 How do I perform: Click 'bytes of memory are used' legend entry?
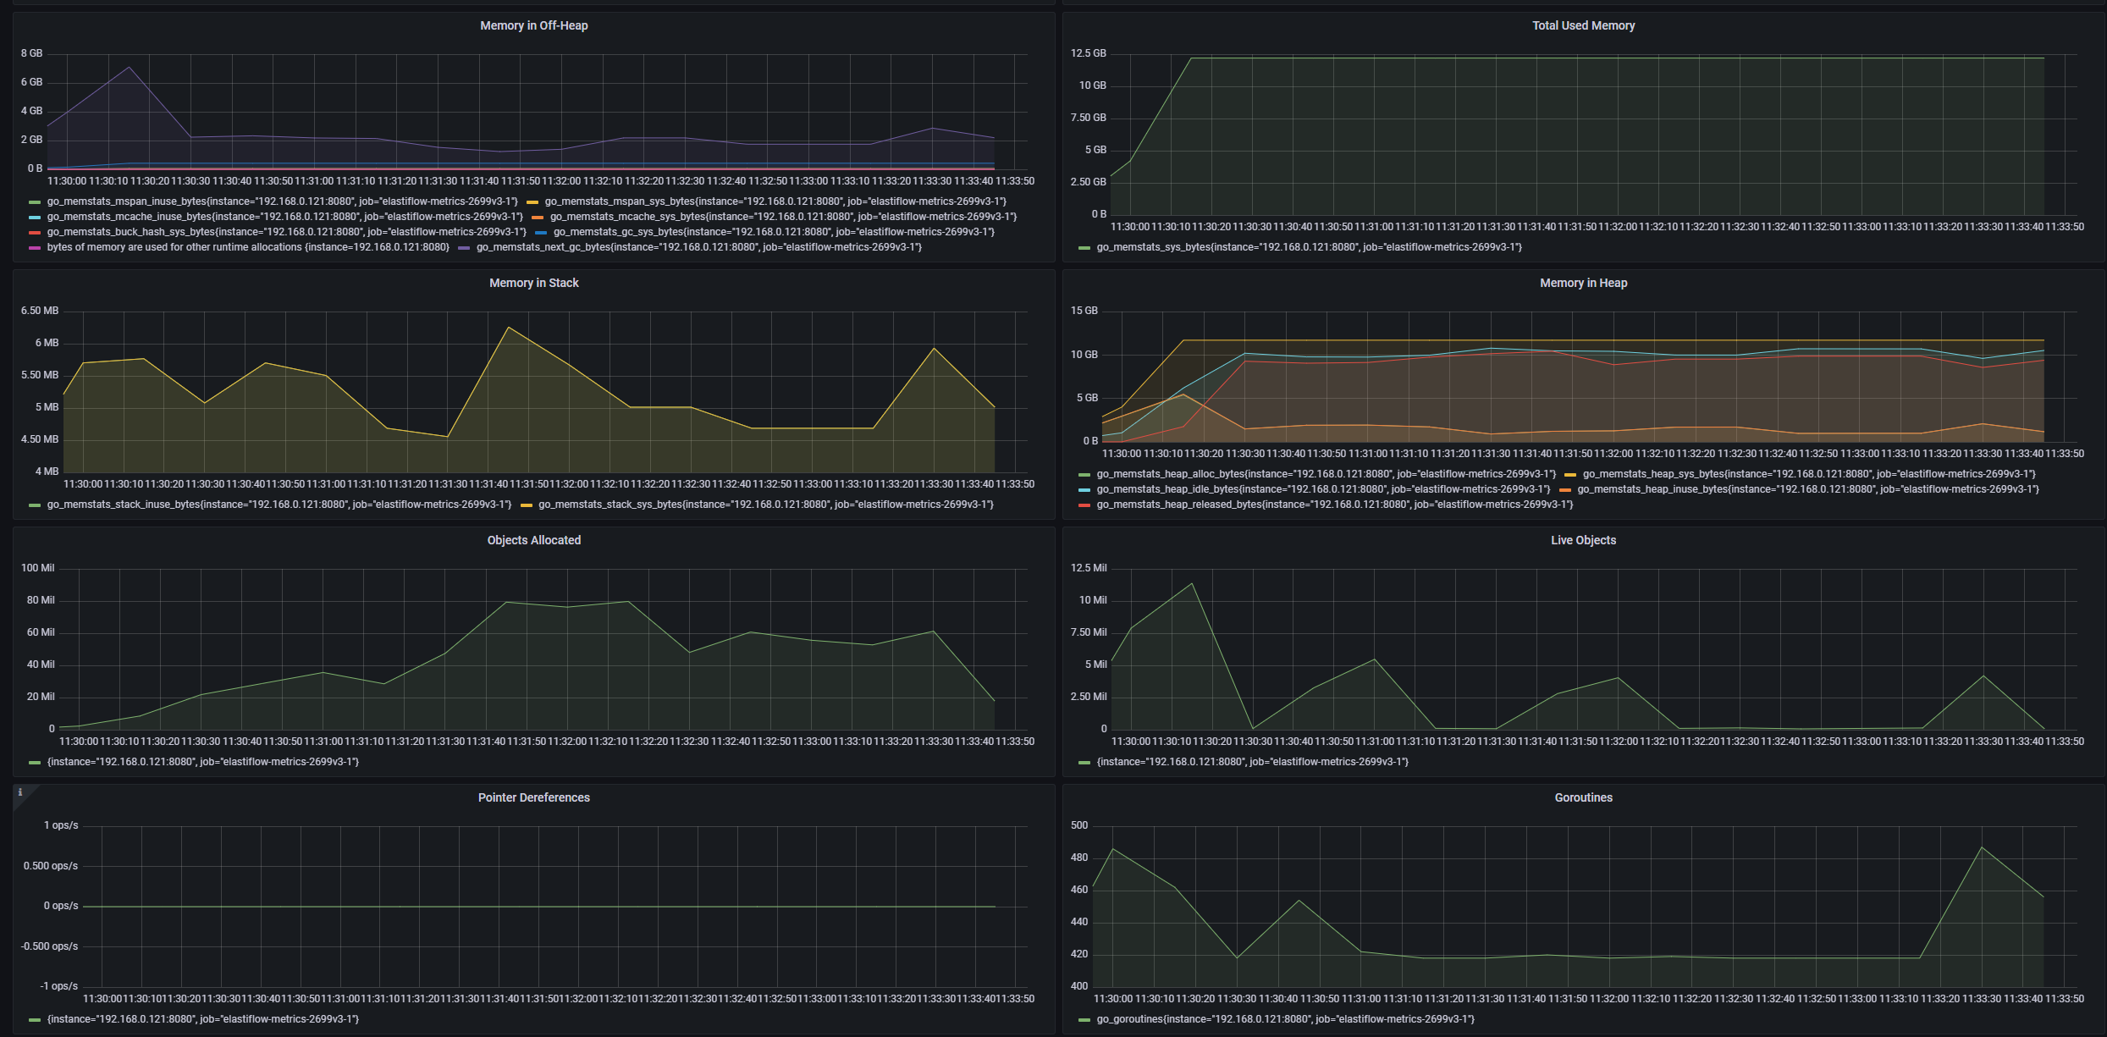(248, 247)
